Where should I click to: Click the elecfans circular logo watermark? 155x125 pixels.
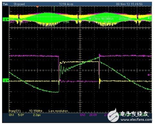[114, 115]
